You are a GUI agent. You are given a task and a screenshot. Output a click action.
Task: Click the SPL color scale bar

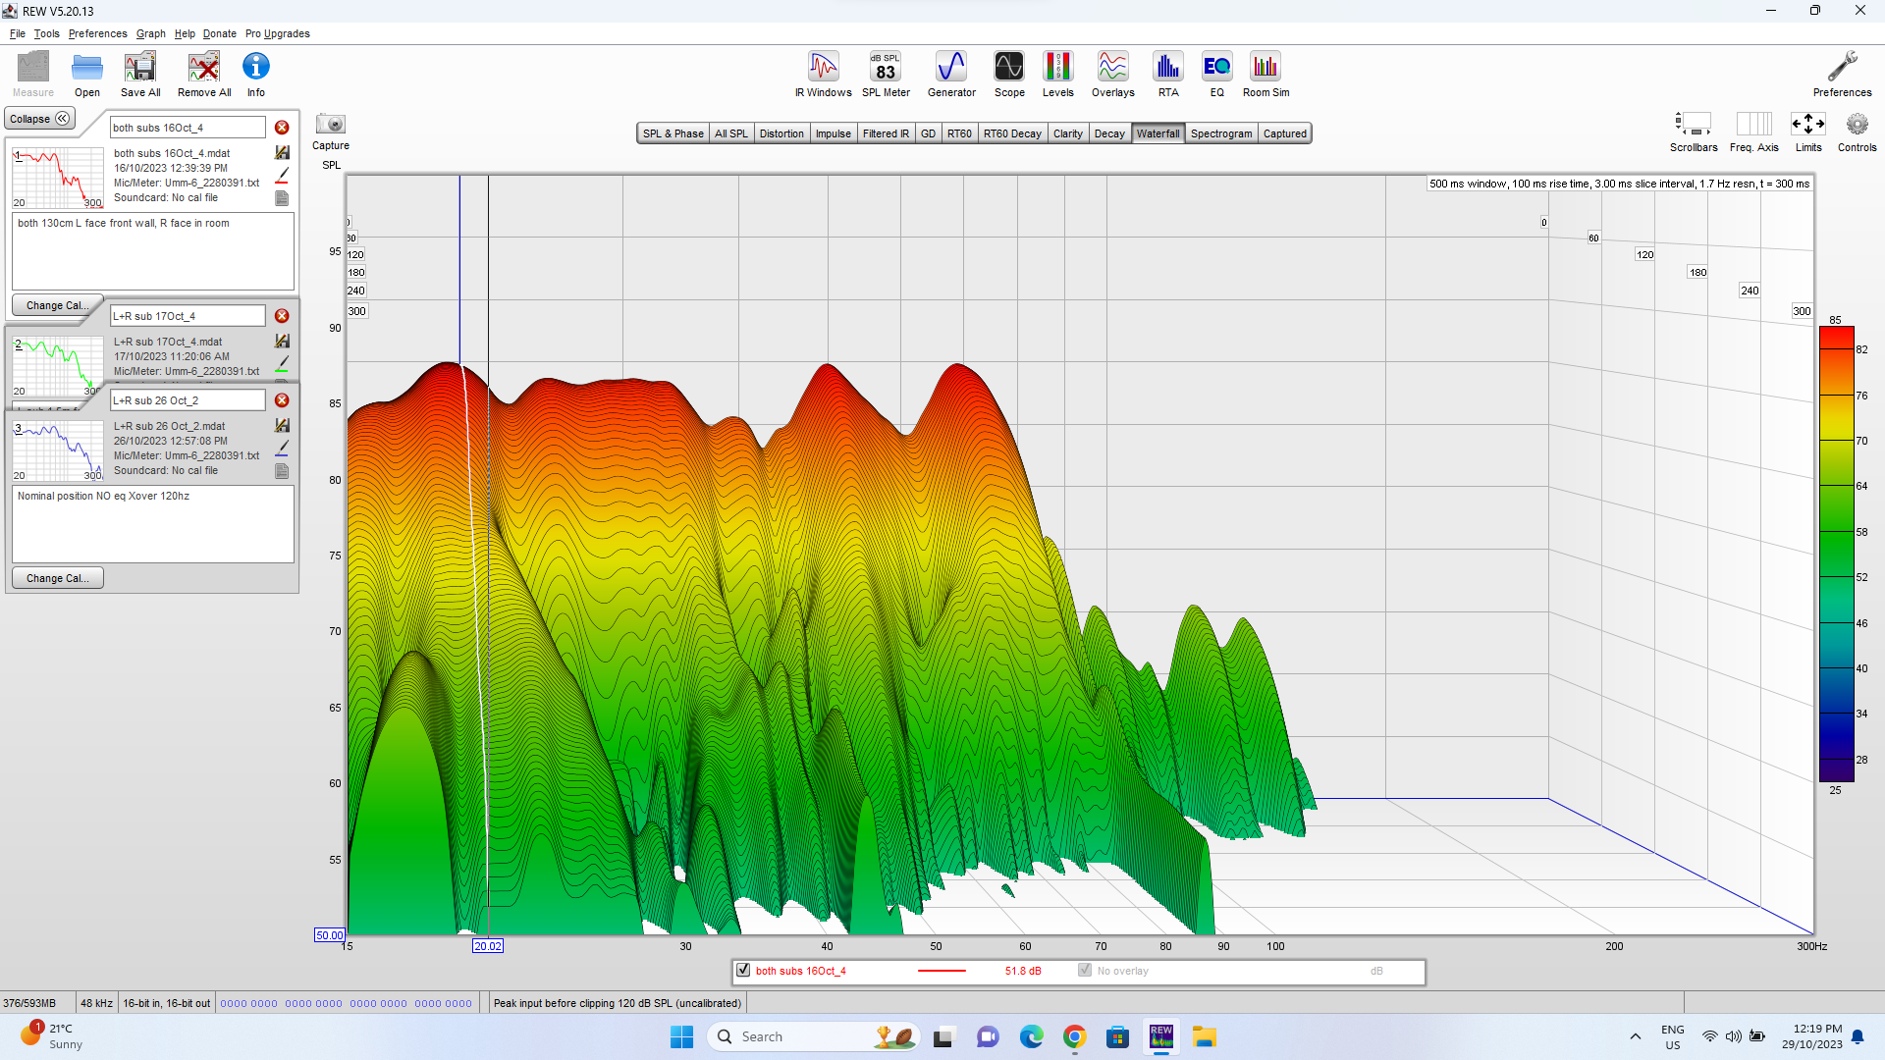pos(1835,555)
